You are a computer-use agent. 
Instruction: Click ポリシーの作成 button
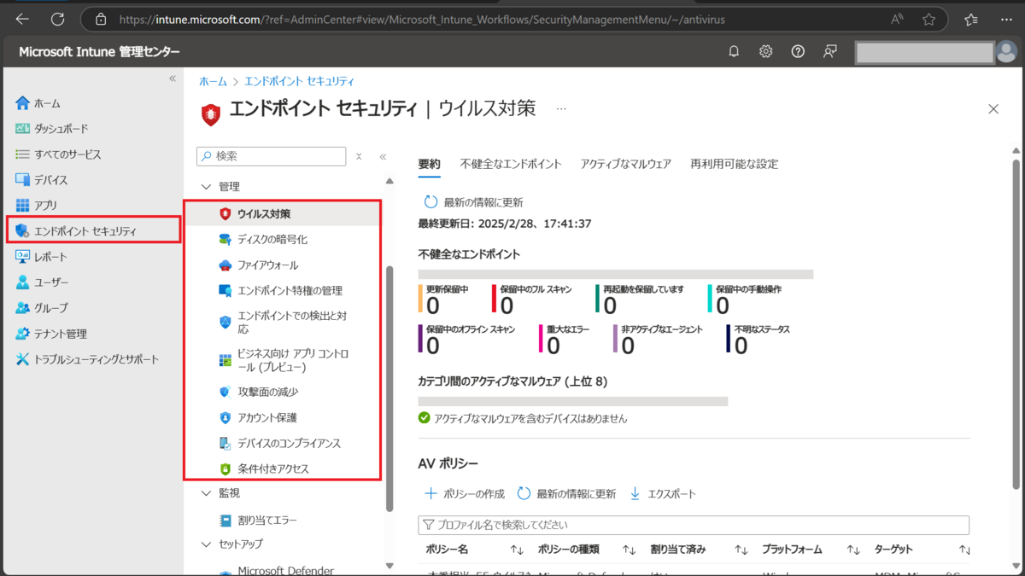[x=465, y=494]
